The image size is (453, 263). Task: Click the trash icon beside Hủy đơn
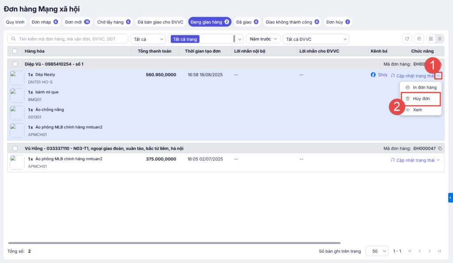click(407, 99)
